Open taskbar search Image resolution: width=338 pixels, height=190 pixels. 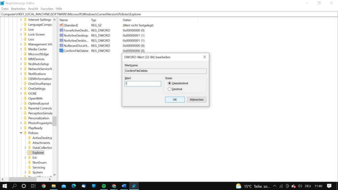pyautogui.click(x=14, y=186)
